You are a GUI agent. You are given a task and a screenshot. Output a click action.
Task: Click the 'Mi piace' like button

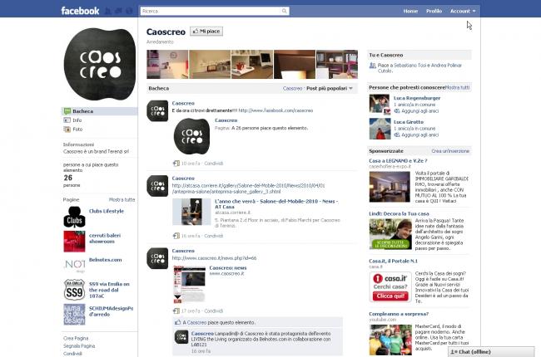206,32
